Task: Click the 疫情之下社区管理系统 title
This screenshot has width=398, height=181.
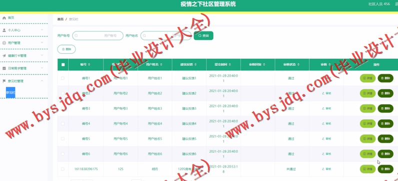Action: pos(208,4)
